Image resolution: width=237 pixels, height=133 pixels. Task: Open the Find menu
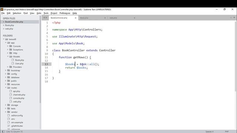(x=26, y=13)
